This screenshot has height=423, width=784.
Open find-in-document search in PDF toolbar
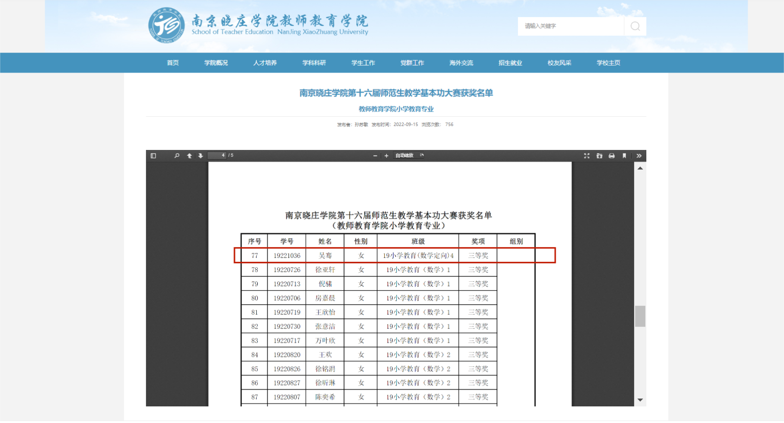177,156
